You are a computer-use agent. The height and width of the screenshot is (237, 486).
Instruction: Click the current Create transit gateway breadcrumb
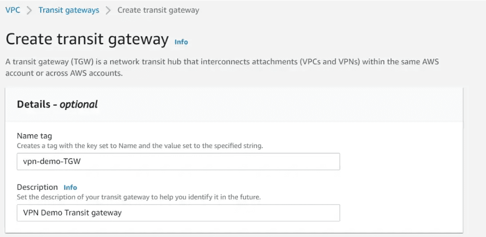click(158, 10)
